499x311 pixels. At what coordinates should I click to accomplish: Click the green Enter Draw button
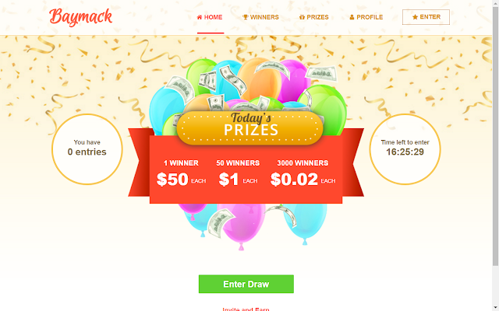pyautogui.click(x=246, y=284)
